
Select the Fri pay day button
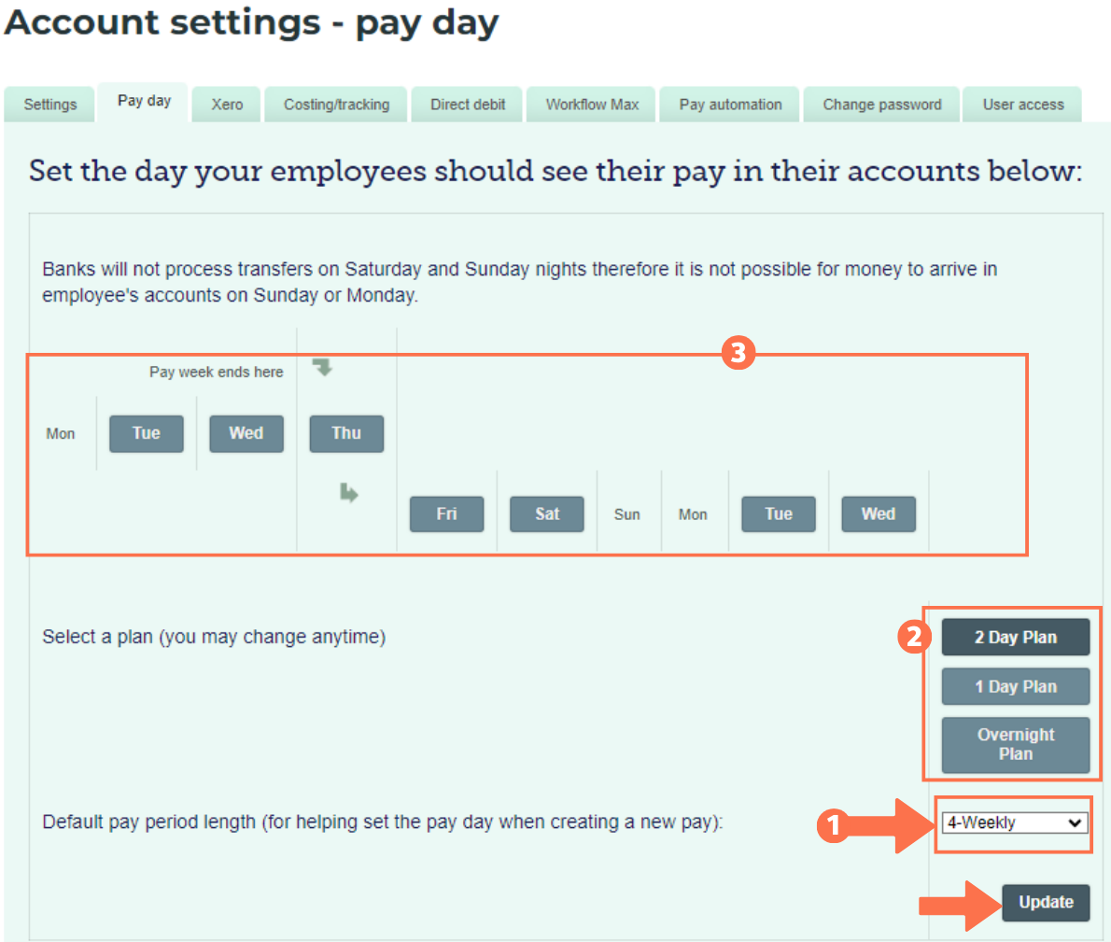click(x=446, y=513)
